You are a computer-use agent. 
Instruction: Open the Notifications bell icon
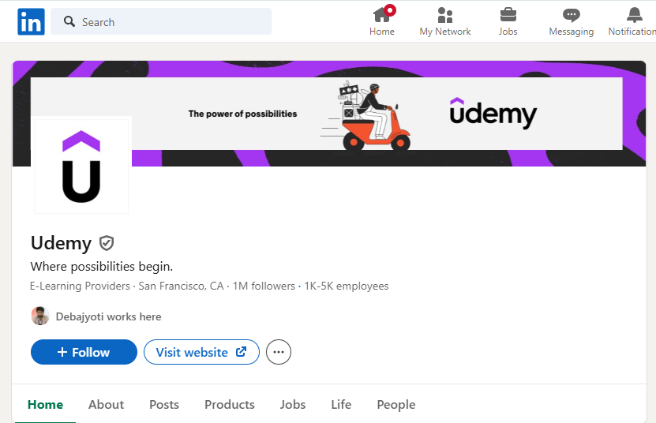point(634,15)
